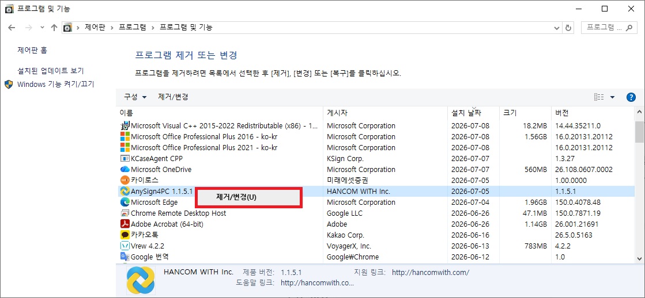Click the Office Professional Plus 2021 icon
This screenshot has height=298, width=645.
point(125,147)
